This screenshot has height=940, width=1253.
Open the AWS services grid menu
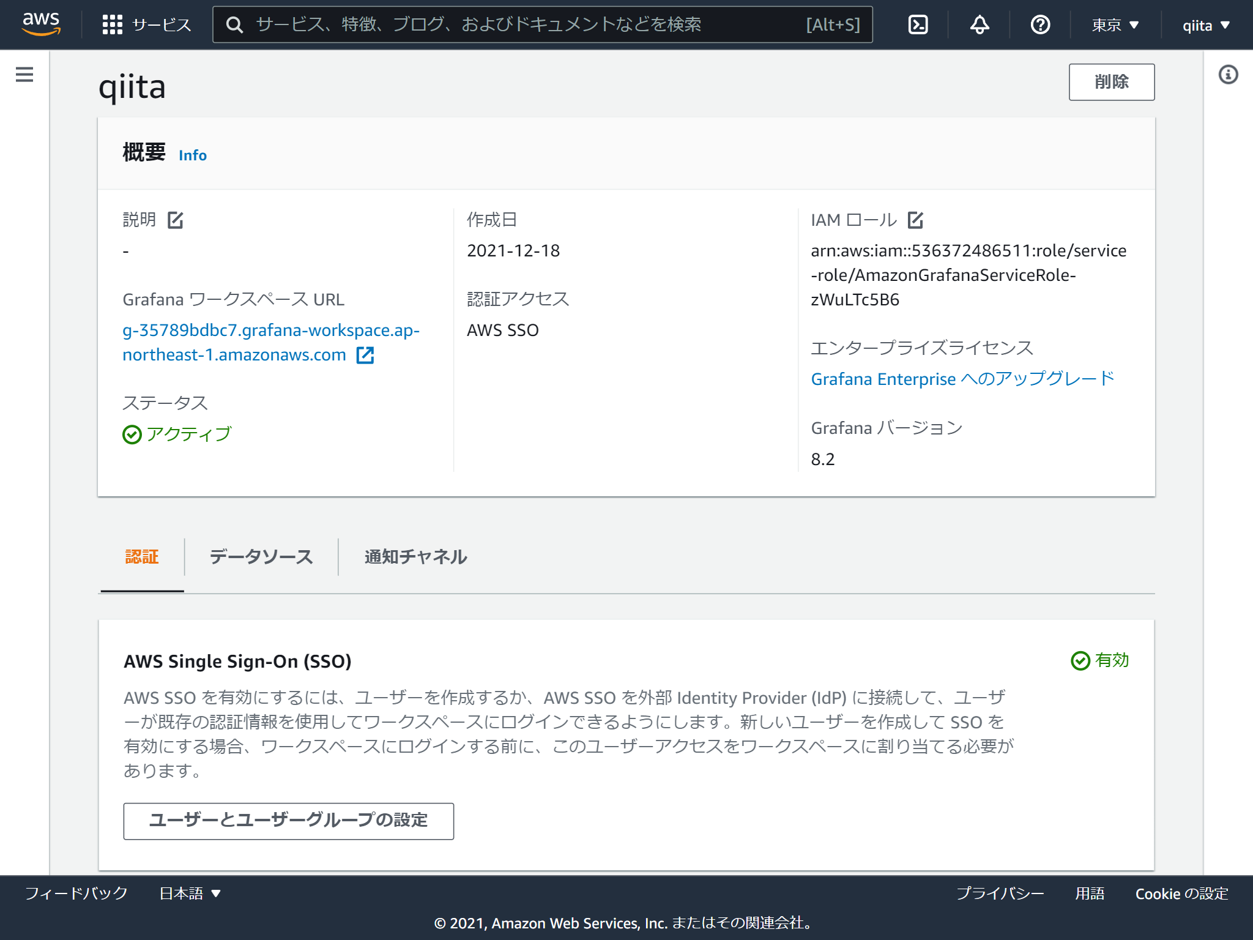[x=112, y=24]
